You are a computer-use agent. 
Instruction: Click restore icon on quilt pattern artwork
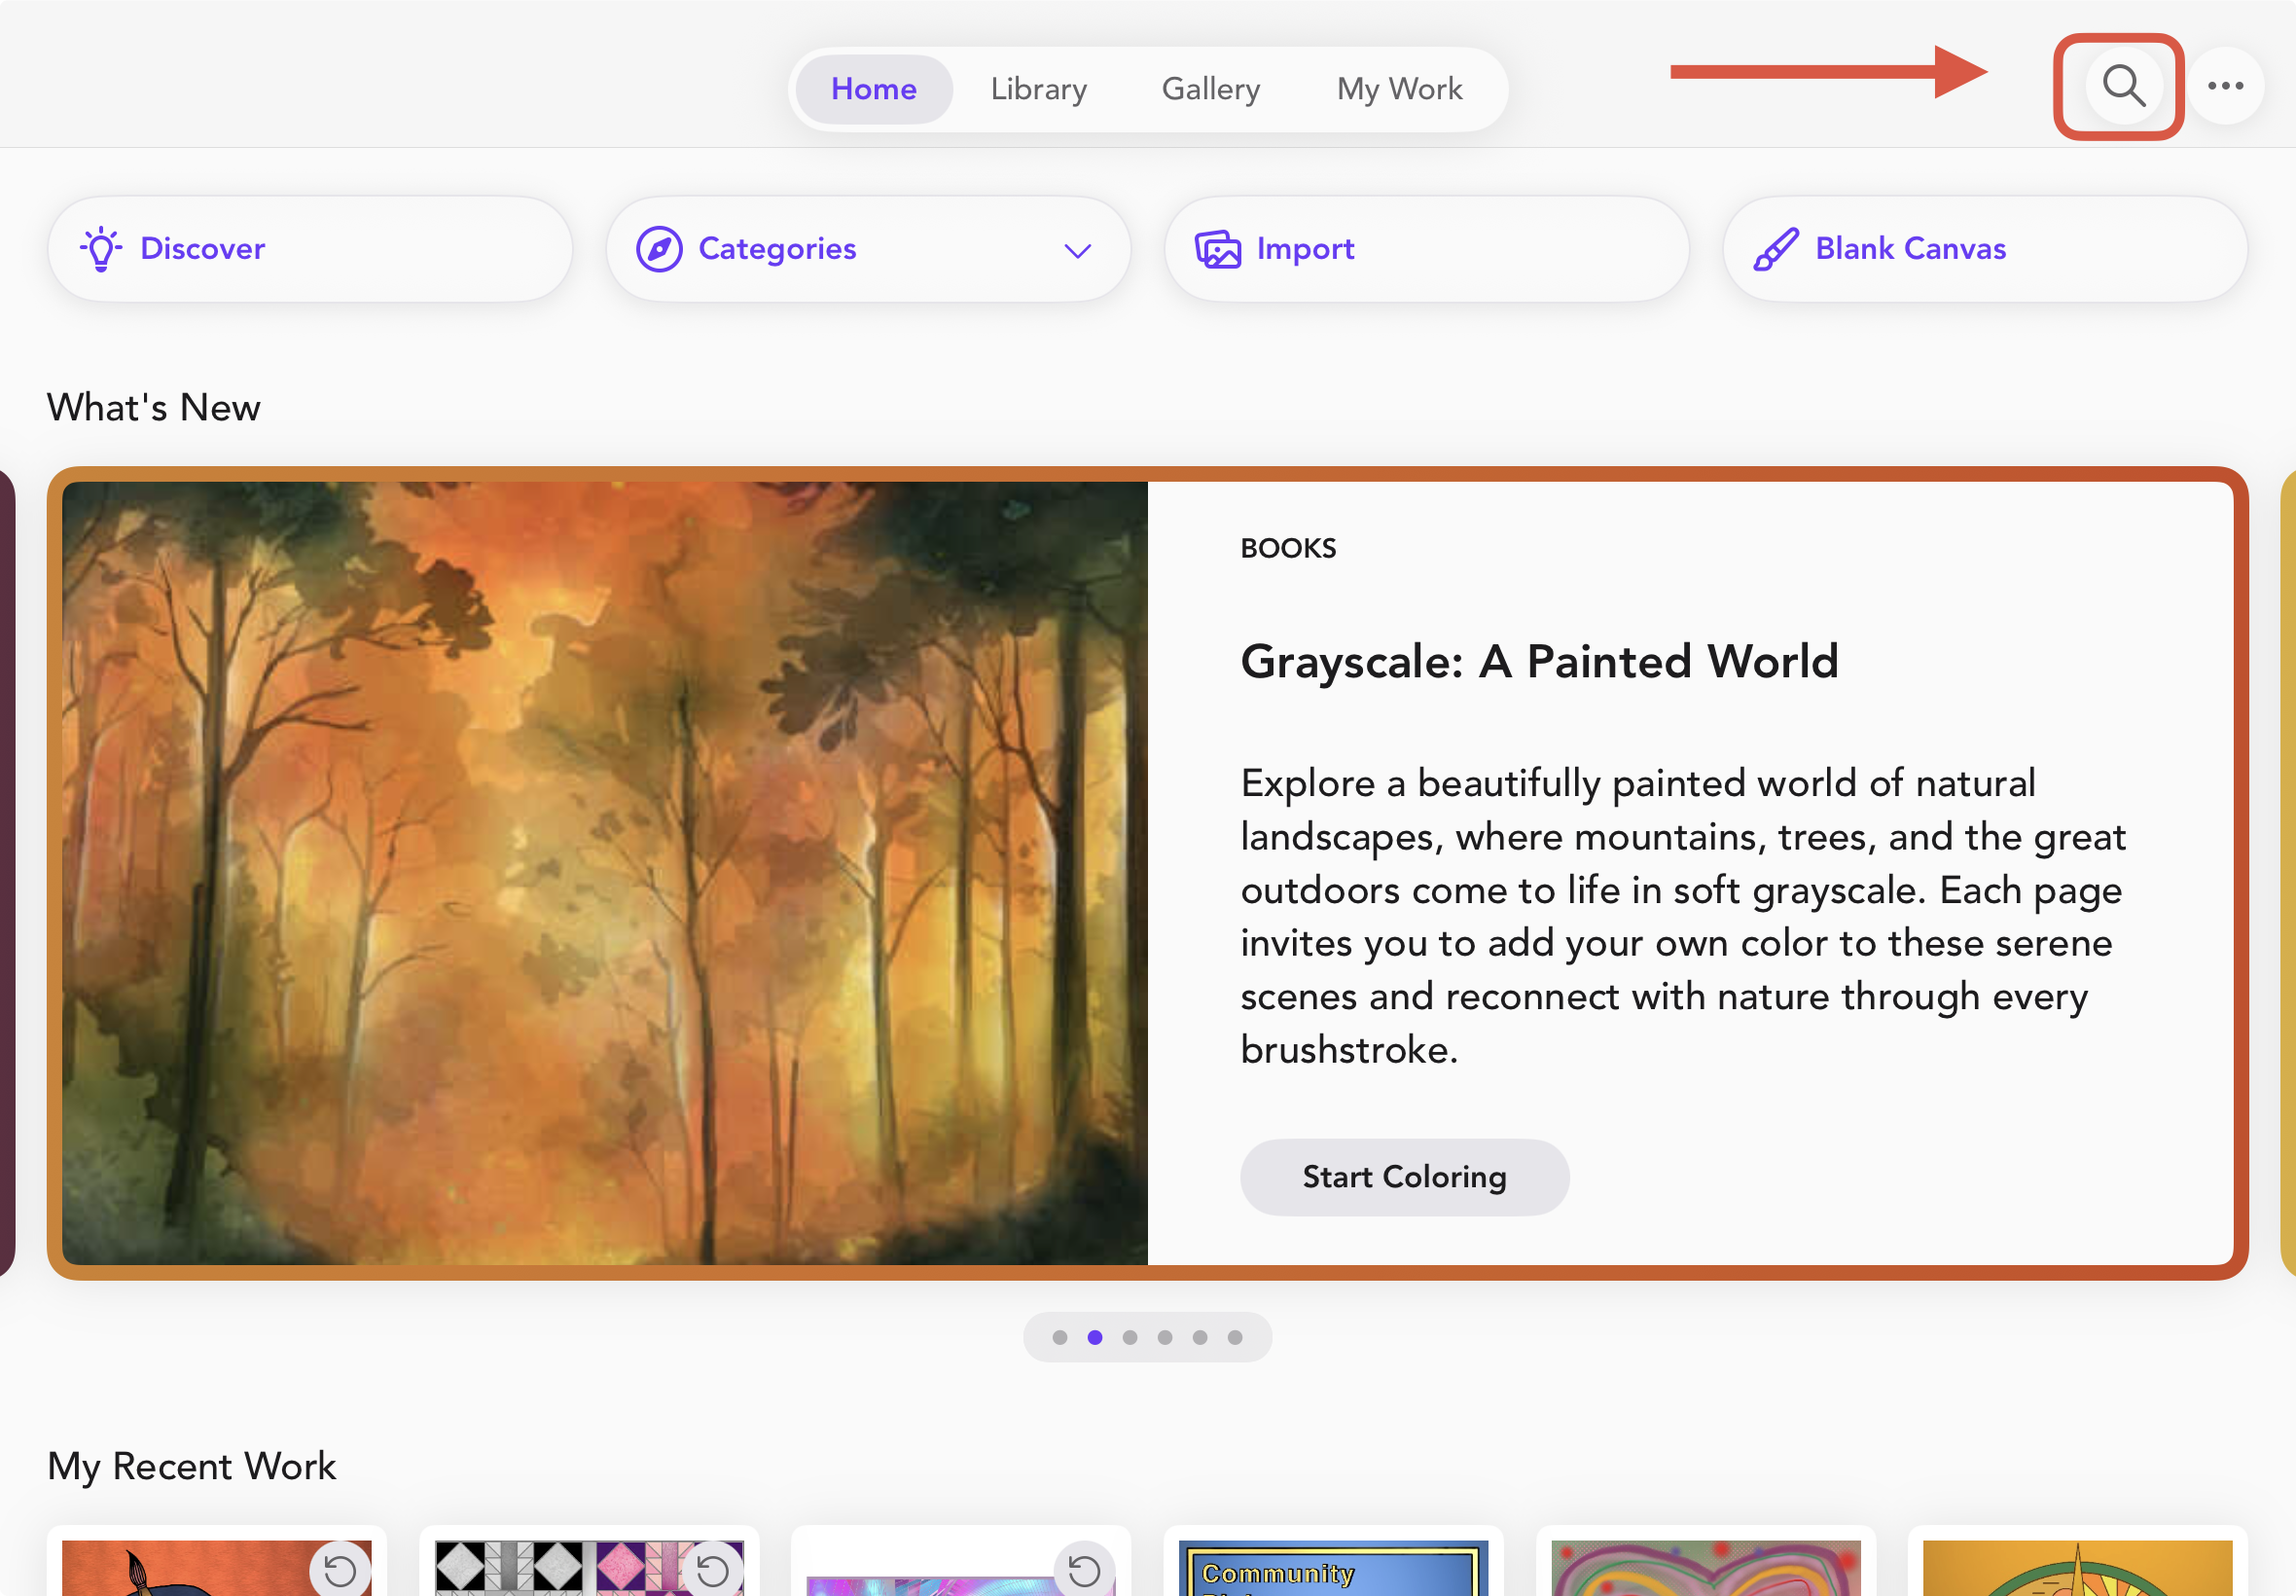pyautogui.click(x=713, y=1570)
